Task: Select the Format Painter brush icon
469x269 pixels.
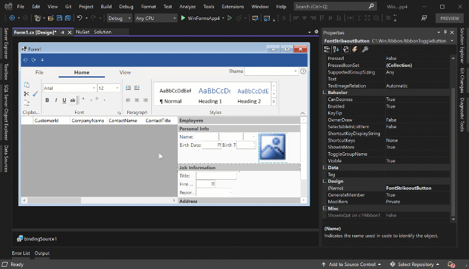Action: tap(35, 94)
